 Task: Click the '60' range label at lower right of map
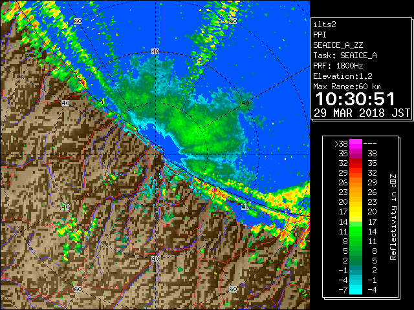tap(233, 289)
